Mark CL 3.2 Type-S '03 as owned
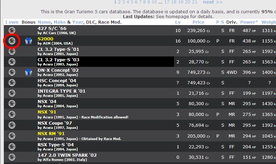Image resolution: width=276 pixels, height=164 pixels. (12, 62)
